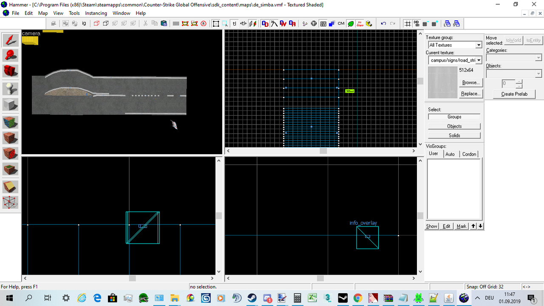The height and width of the screenshot is (306, 544).
Task: Select Groups selection mode button
Action: [454, 117]
